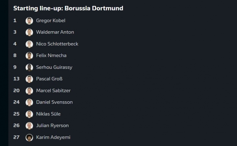Click Niklas Süle's player photo
The image size is (237, 146).
click(x=29, y=114)
